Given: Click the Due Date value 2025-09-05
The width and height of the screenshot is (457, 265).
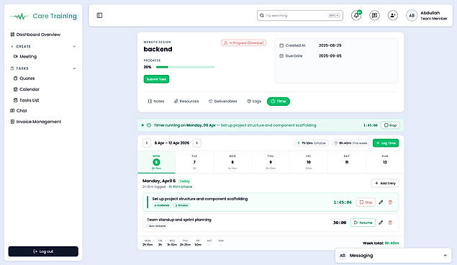Looking at the screenshot, I should (x=330, y=55).
